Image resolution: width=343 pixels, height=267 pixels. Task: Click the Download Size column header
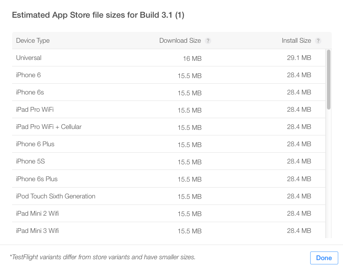[180, 41]
